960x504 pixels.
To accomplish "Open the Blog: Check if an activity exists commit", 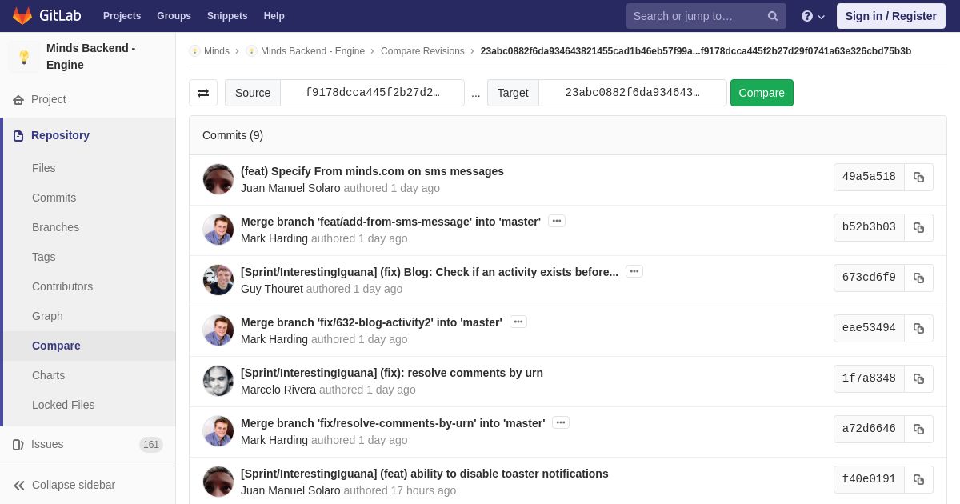I will click(430, 272).
